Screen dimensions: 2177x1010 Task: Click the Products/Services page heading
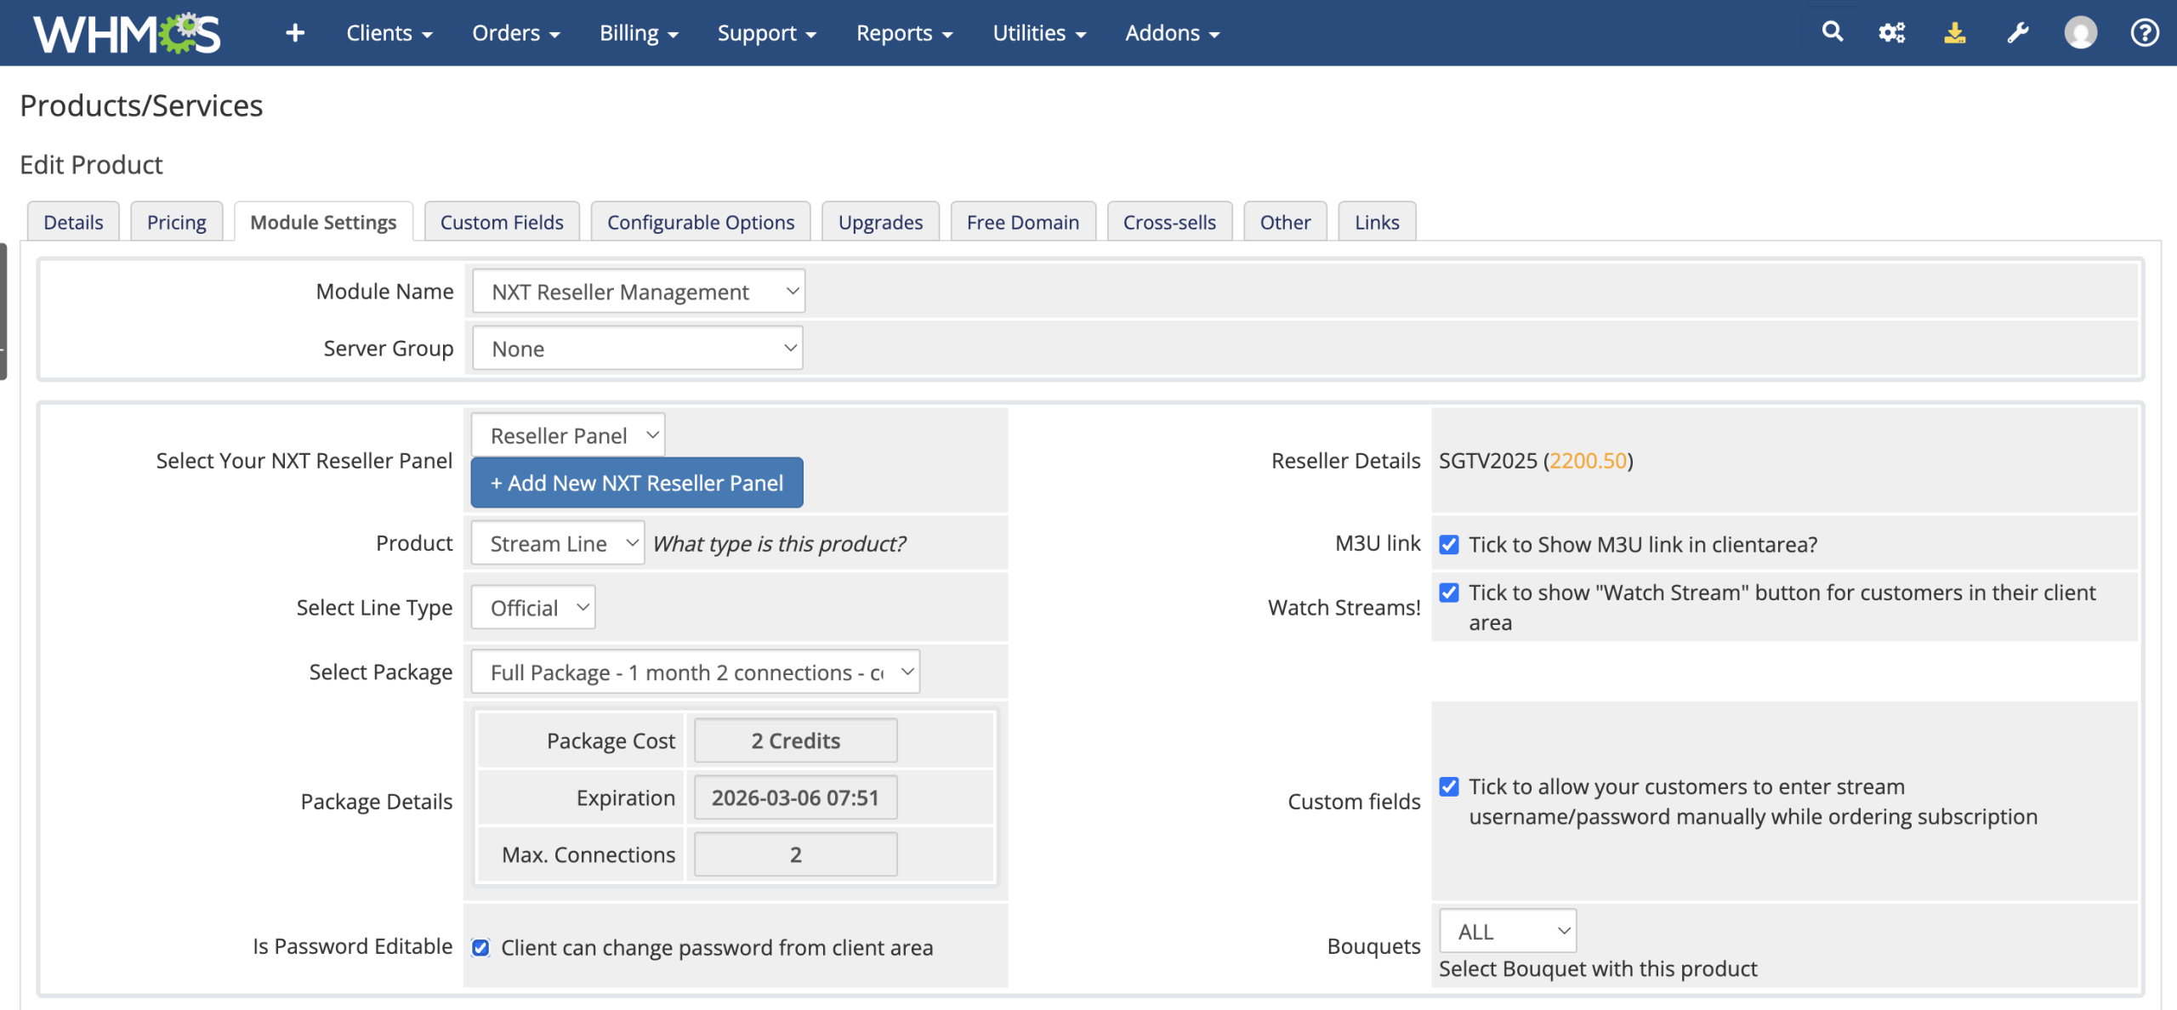pos(141,105)
